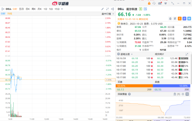The height and width of the screenshot is (121, 192).
Task: Click the 成交统计 header
Action: (159, 54)
